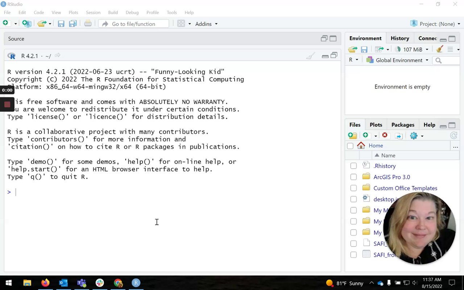Click the Print icon in toolbar
Screen dimensions: 464x290
pos(88,24)
